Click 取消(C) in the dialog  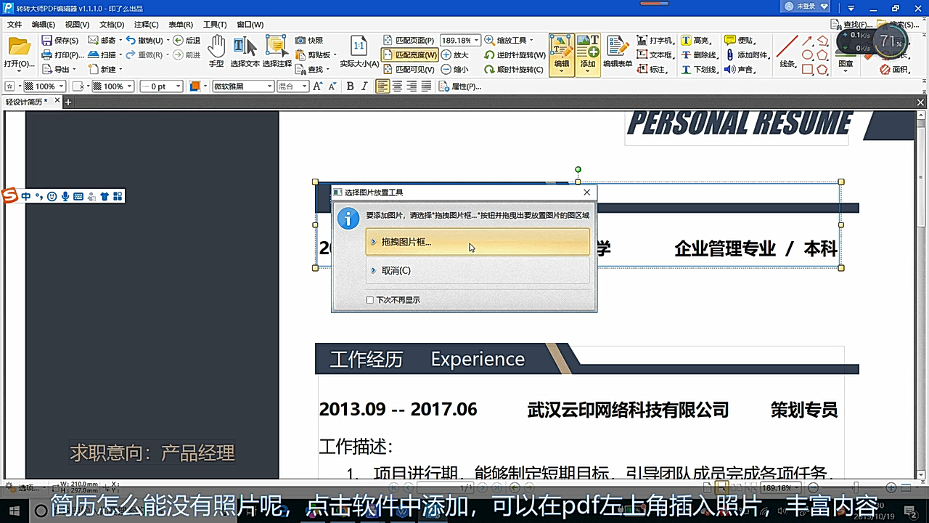click(x=478, y=271)
